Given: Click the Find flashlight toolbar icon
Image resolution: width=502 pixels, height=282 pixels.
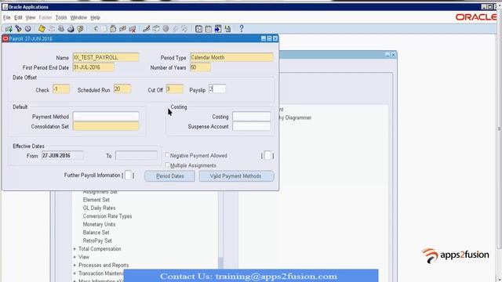Looking at the screenshot, I should (x=18, y=29).
